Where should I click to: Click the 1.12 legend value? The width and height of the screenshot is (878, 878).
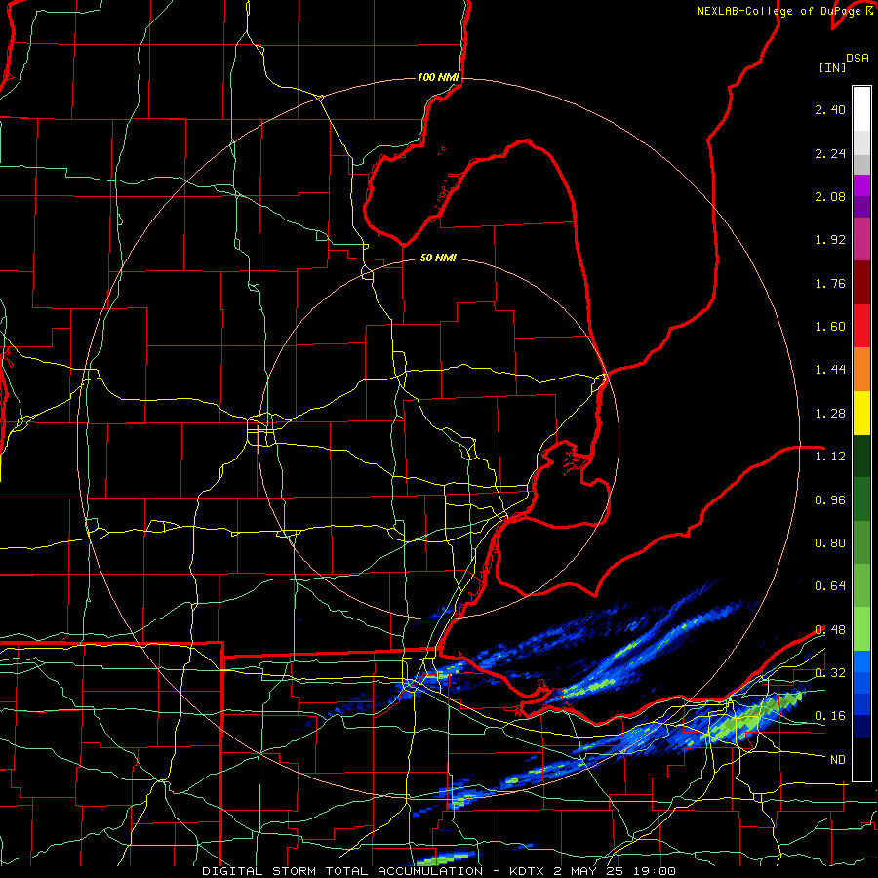click(830, 457)
